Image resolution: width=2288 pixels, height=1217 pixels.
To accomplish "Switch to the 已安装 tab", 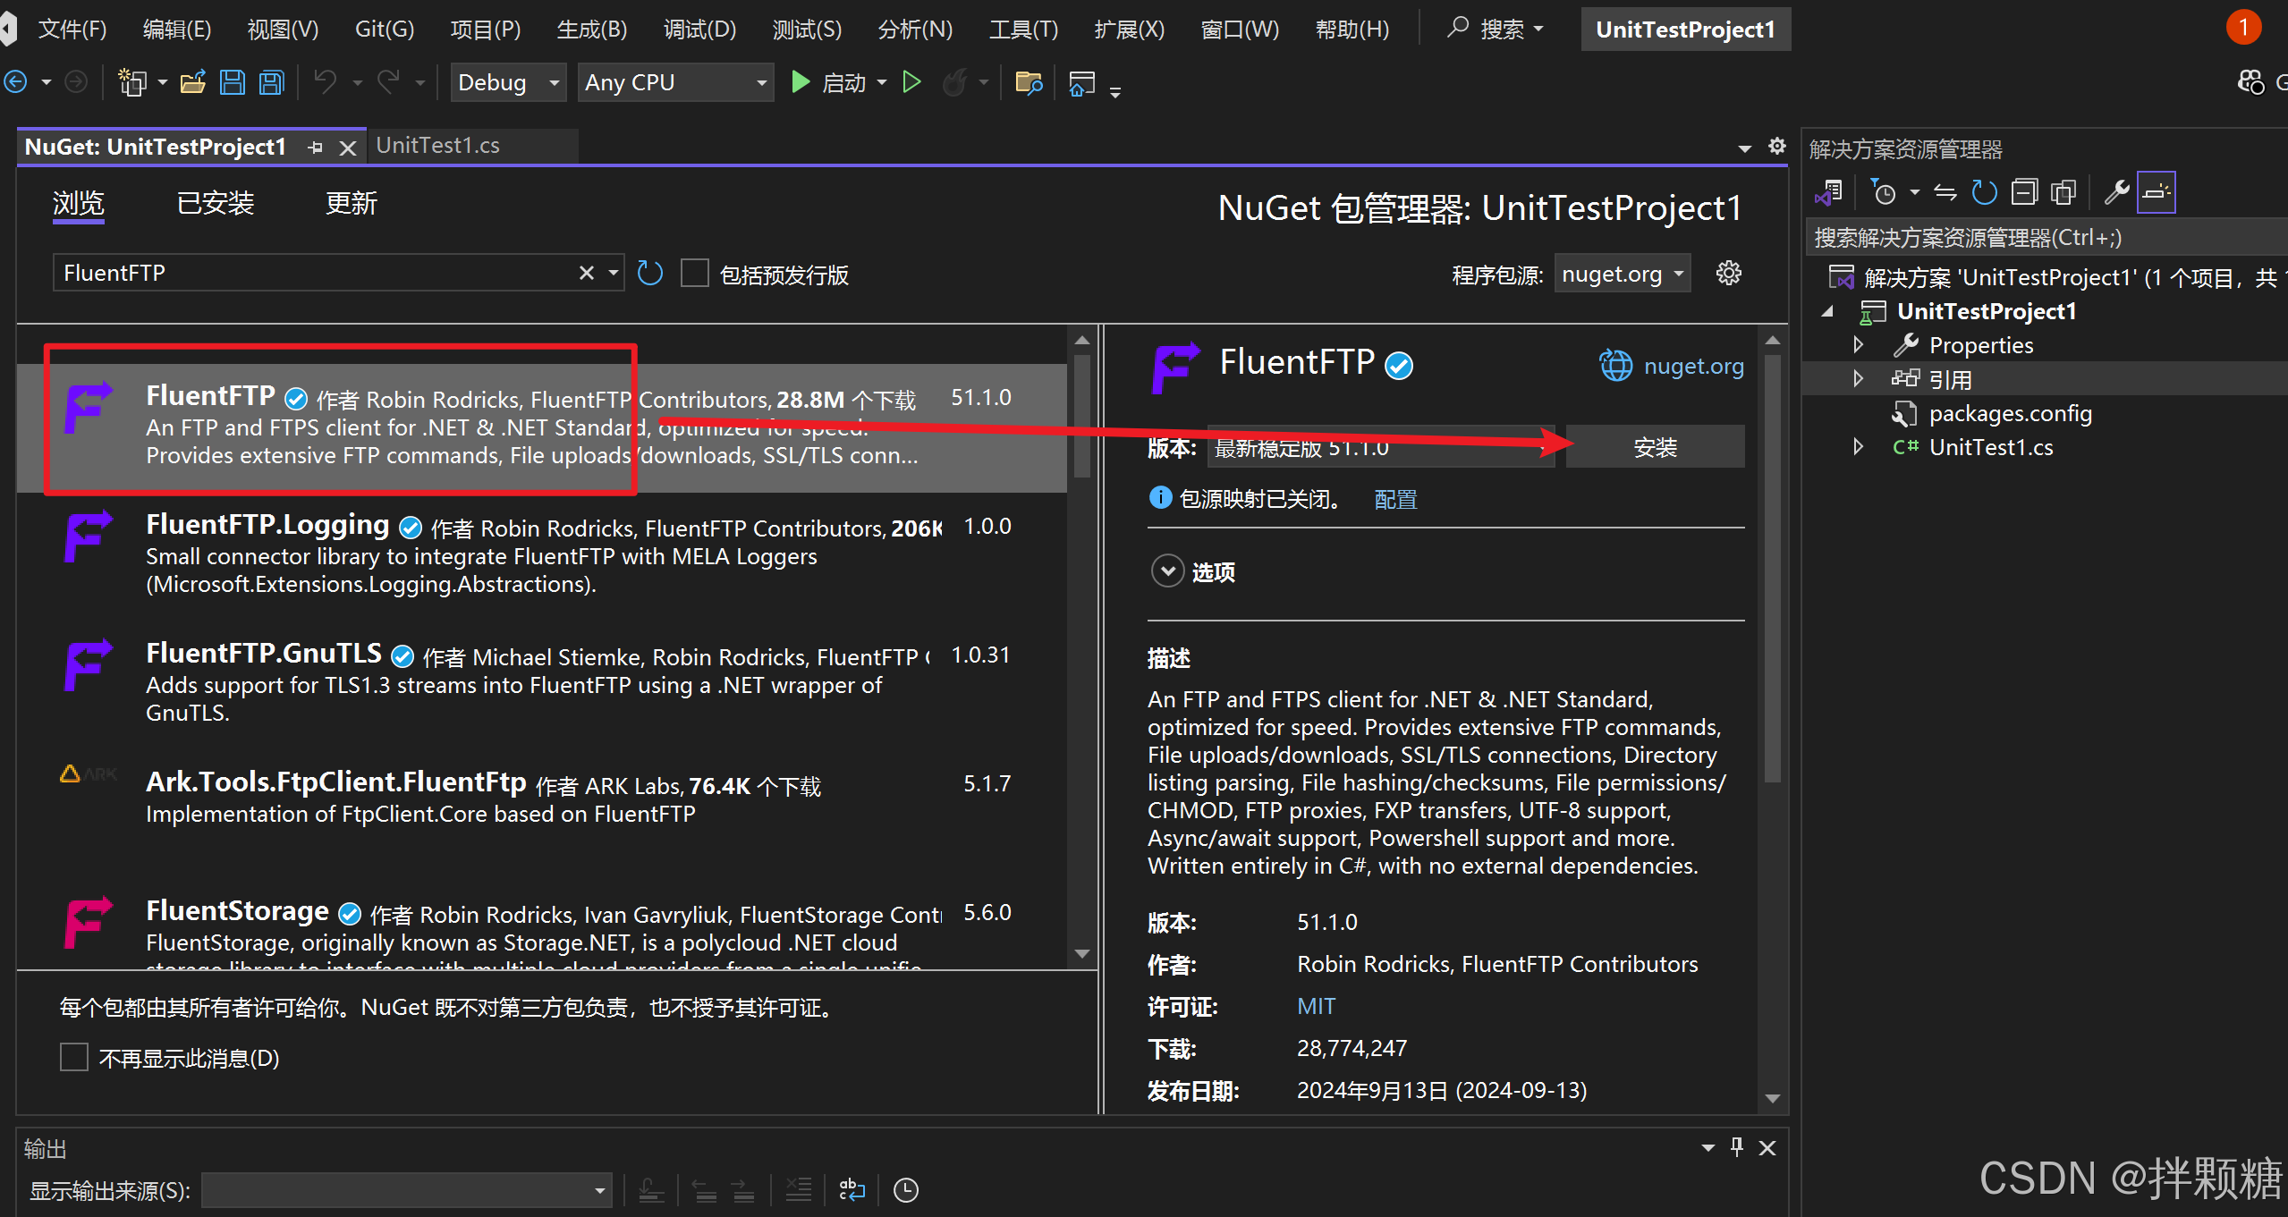I will pos(215,203).
